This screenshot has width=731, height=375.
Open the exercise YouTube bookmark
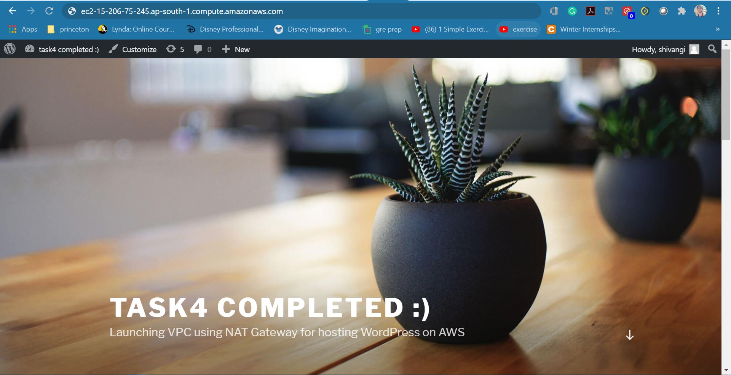(518, 29)
